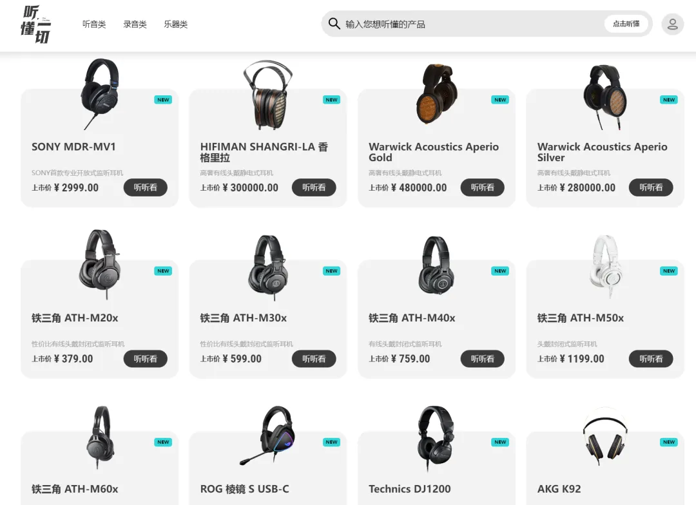Image resolution: width=696 pixels, height=505 pixels.
Task: Click 听听看 for Warwick Aperio Silver
Action: click(651, 187)
